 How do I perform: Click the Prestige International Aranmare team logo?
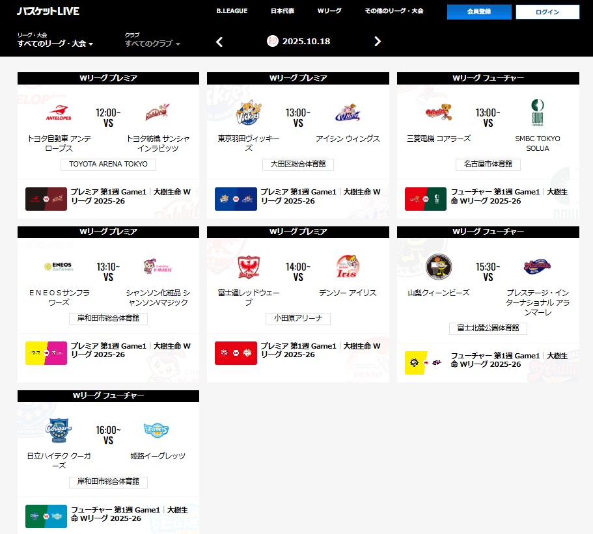click(x=538, y=267)
